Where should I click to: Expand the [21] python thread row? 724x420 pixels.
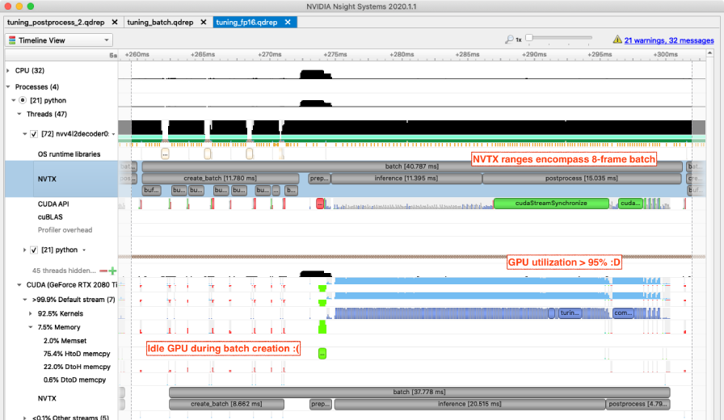point(24,250)
